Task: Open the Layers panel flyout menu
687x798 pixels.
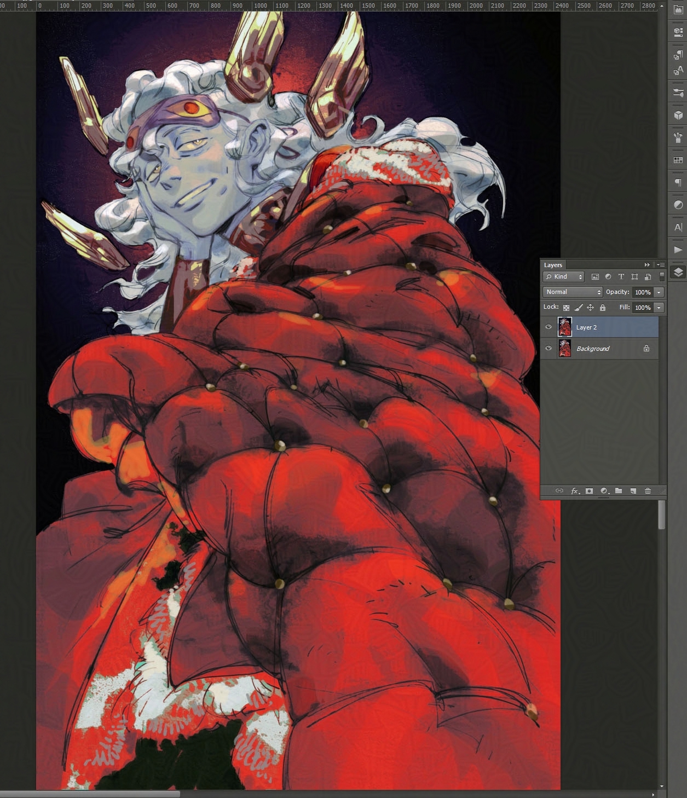Action: coord(661,265)
